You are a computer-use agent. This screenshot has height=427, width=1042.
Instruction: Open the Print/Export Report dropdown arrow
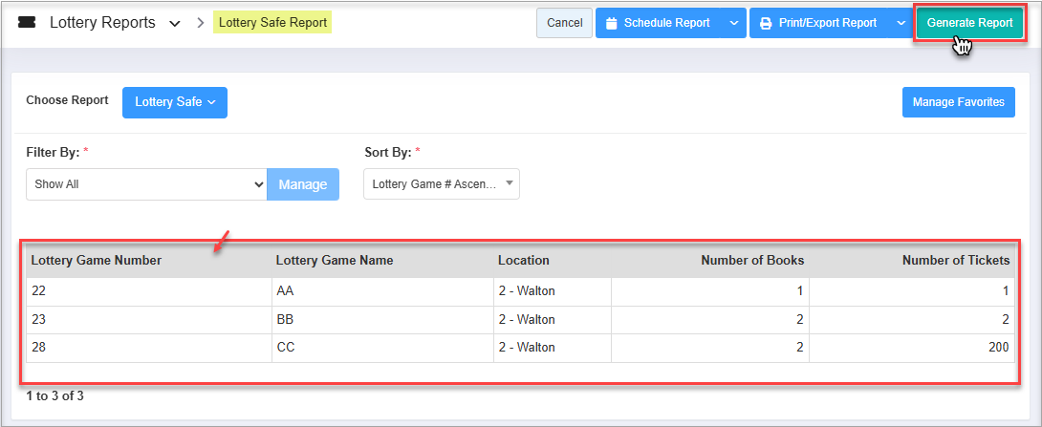[x=900, y=23]
